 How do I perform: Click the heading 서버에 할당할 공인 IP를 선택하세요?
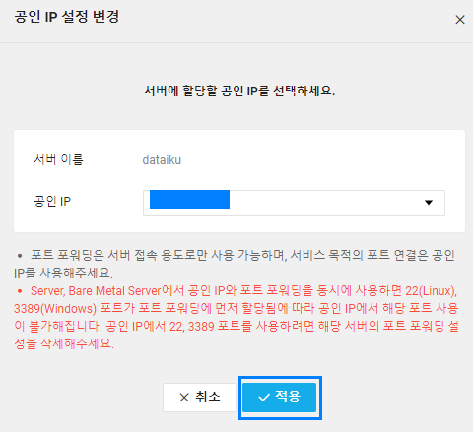[x=239, y=91]
